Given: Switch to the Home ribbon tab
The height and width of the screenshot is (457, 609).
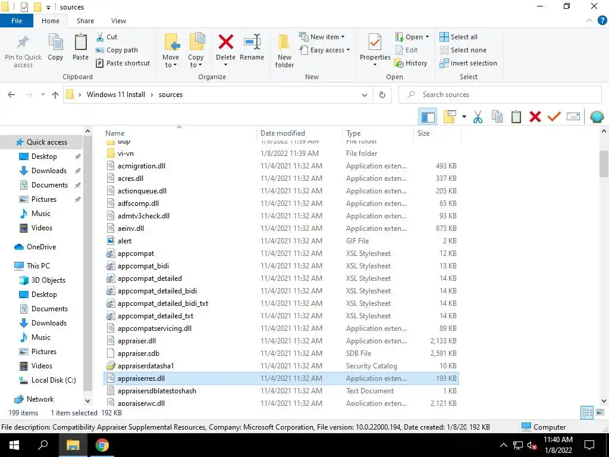Looking at the screenshot, I should pos(51,21).
